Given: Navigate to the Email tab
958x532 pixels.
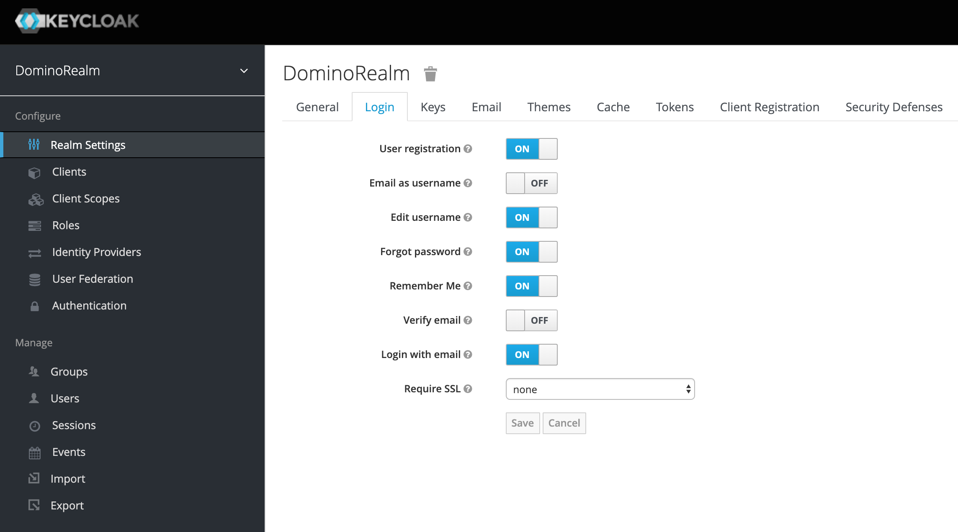Looking at the screenshot, I should point(487,106).
